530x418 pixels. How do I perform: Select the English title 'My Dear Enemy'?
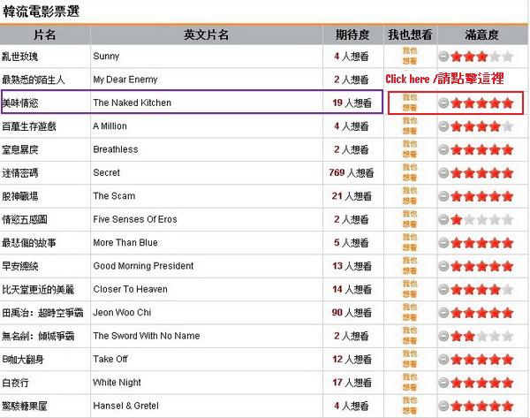tap(125, 80)
